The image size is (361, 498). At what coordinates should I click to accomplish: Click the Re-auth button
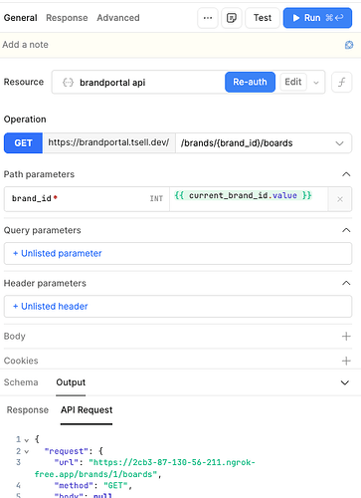[x=250, y=82]
